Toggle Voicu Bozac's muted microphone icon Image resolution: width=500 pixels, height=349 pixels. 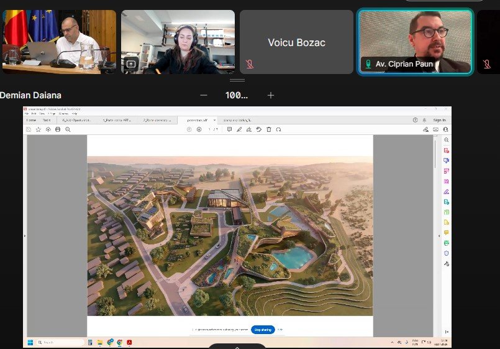pyautogui.click(x=249, y=63)
